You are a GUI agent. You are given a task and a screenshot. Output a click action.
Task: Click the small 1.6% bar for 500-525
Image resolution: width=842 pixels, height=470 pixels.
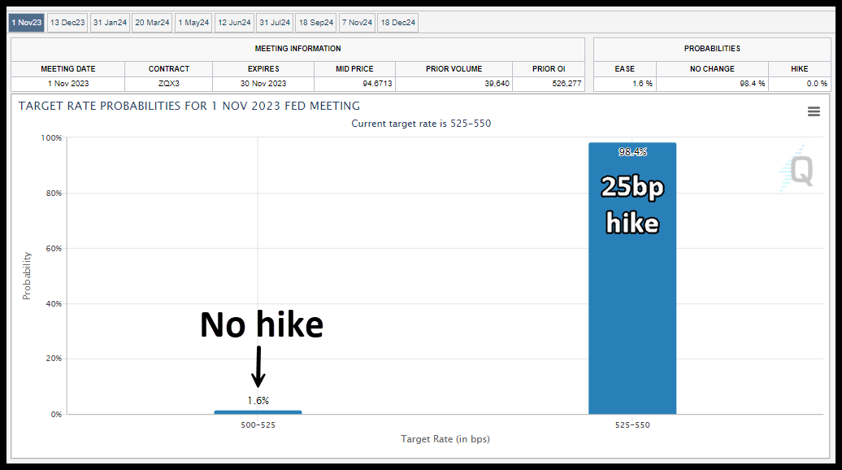[x=258, y=412]
